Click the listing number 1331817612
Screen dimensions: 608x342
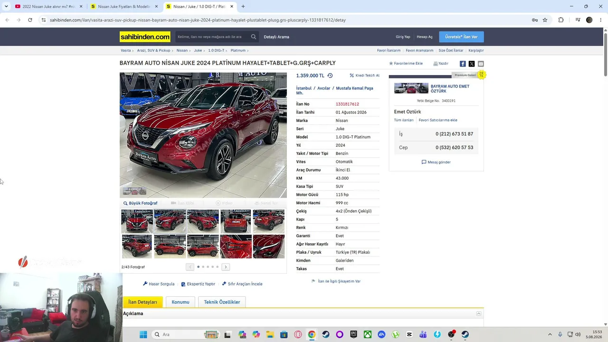point(347,104)
